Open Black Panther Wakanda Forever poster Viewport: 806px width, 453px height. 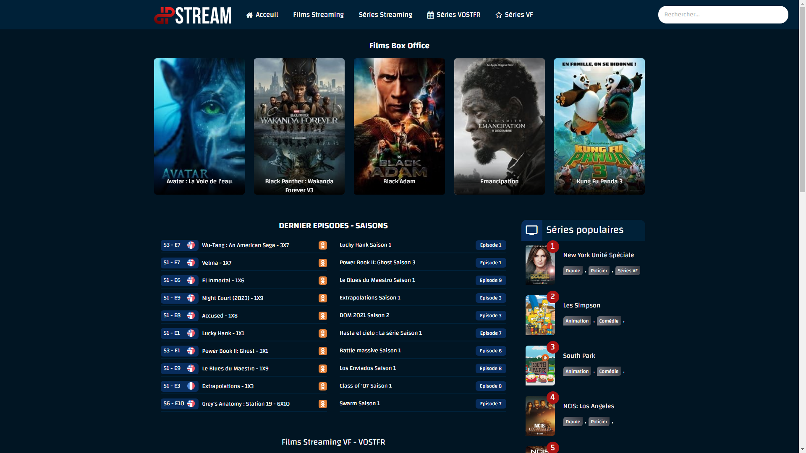(299, 126)
